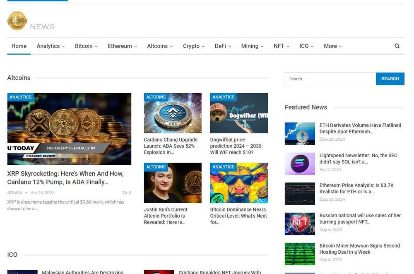This screenshot has height=274, width=414.
Task: Expand the Crypto dropdown chevron
Action: [203, 46]
